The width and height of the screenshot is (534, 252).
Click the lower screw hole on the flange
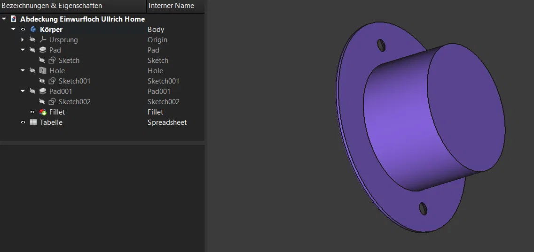coord(423,208)
